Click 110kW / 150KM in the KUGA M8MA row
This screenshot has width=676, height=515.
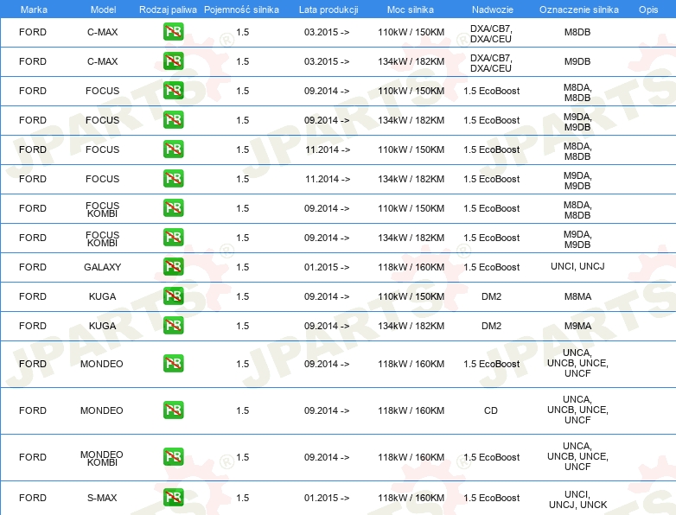pyautogui.click(x=411, y=296)
